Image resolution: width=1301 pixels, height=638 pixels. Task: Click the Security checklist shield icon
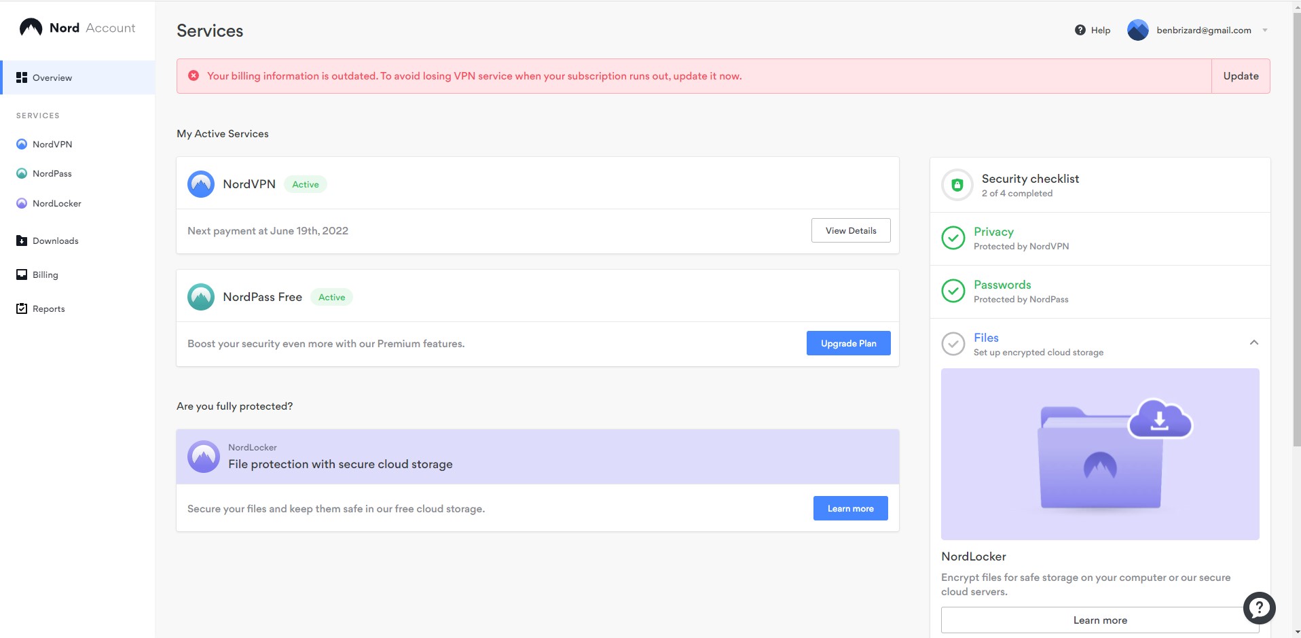[957, 185]
